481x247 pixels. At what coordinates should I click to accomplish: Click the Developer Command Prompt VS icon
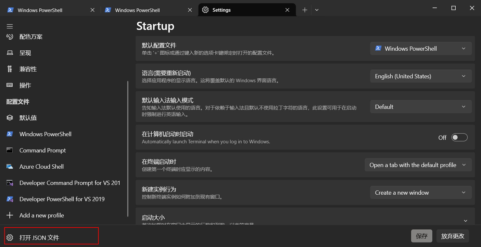click(10, 183)
